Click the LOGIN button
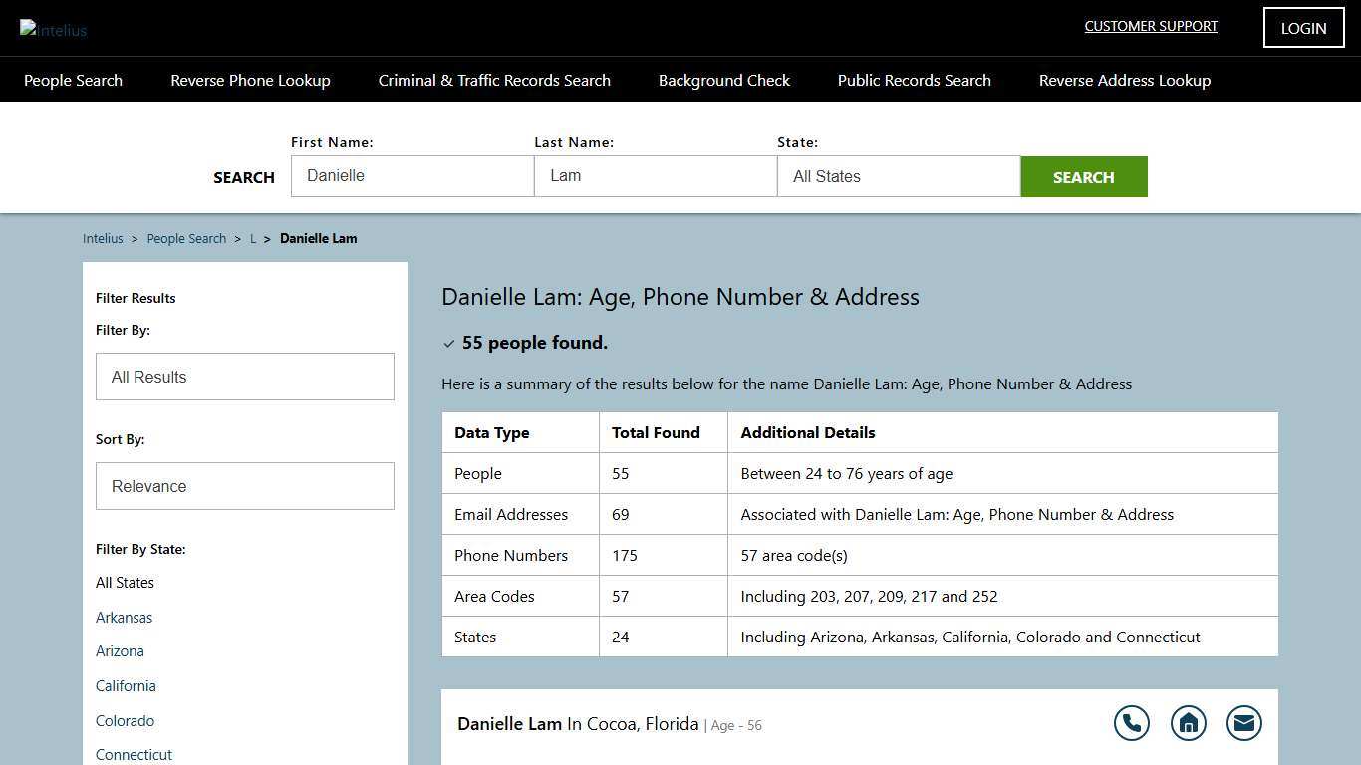The width and height of the screenshot is (1361, 765). coord(1303,27)
